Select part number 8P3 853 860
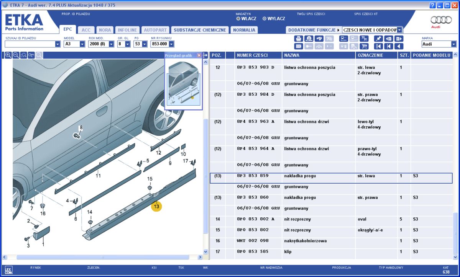Image resolution: width=460 pixels, height=277 pixels. (253, 197)
